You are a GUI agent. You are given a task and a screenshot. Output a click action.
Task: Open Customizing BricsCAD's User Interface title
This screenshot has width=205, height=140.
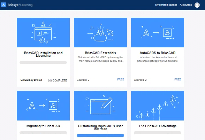click(x=100, y=127)
